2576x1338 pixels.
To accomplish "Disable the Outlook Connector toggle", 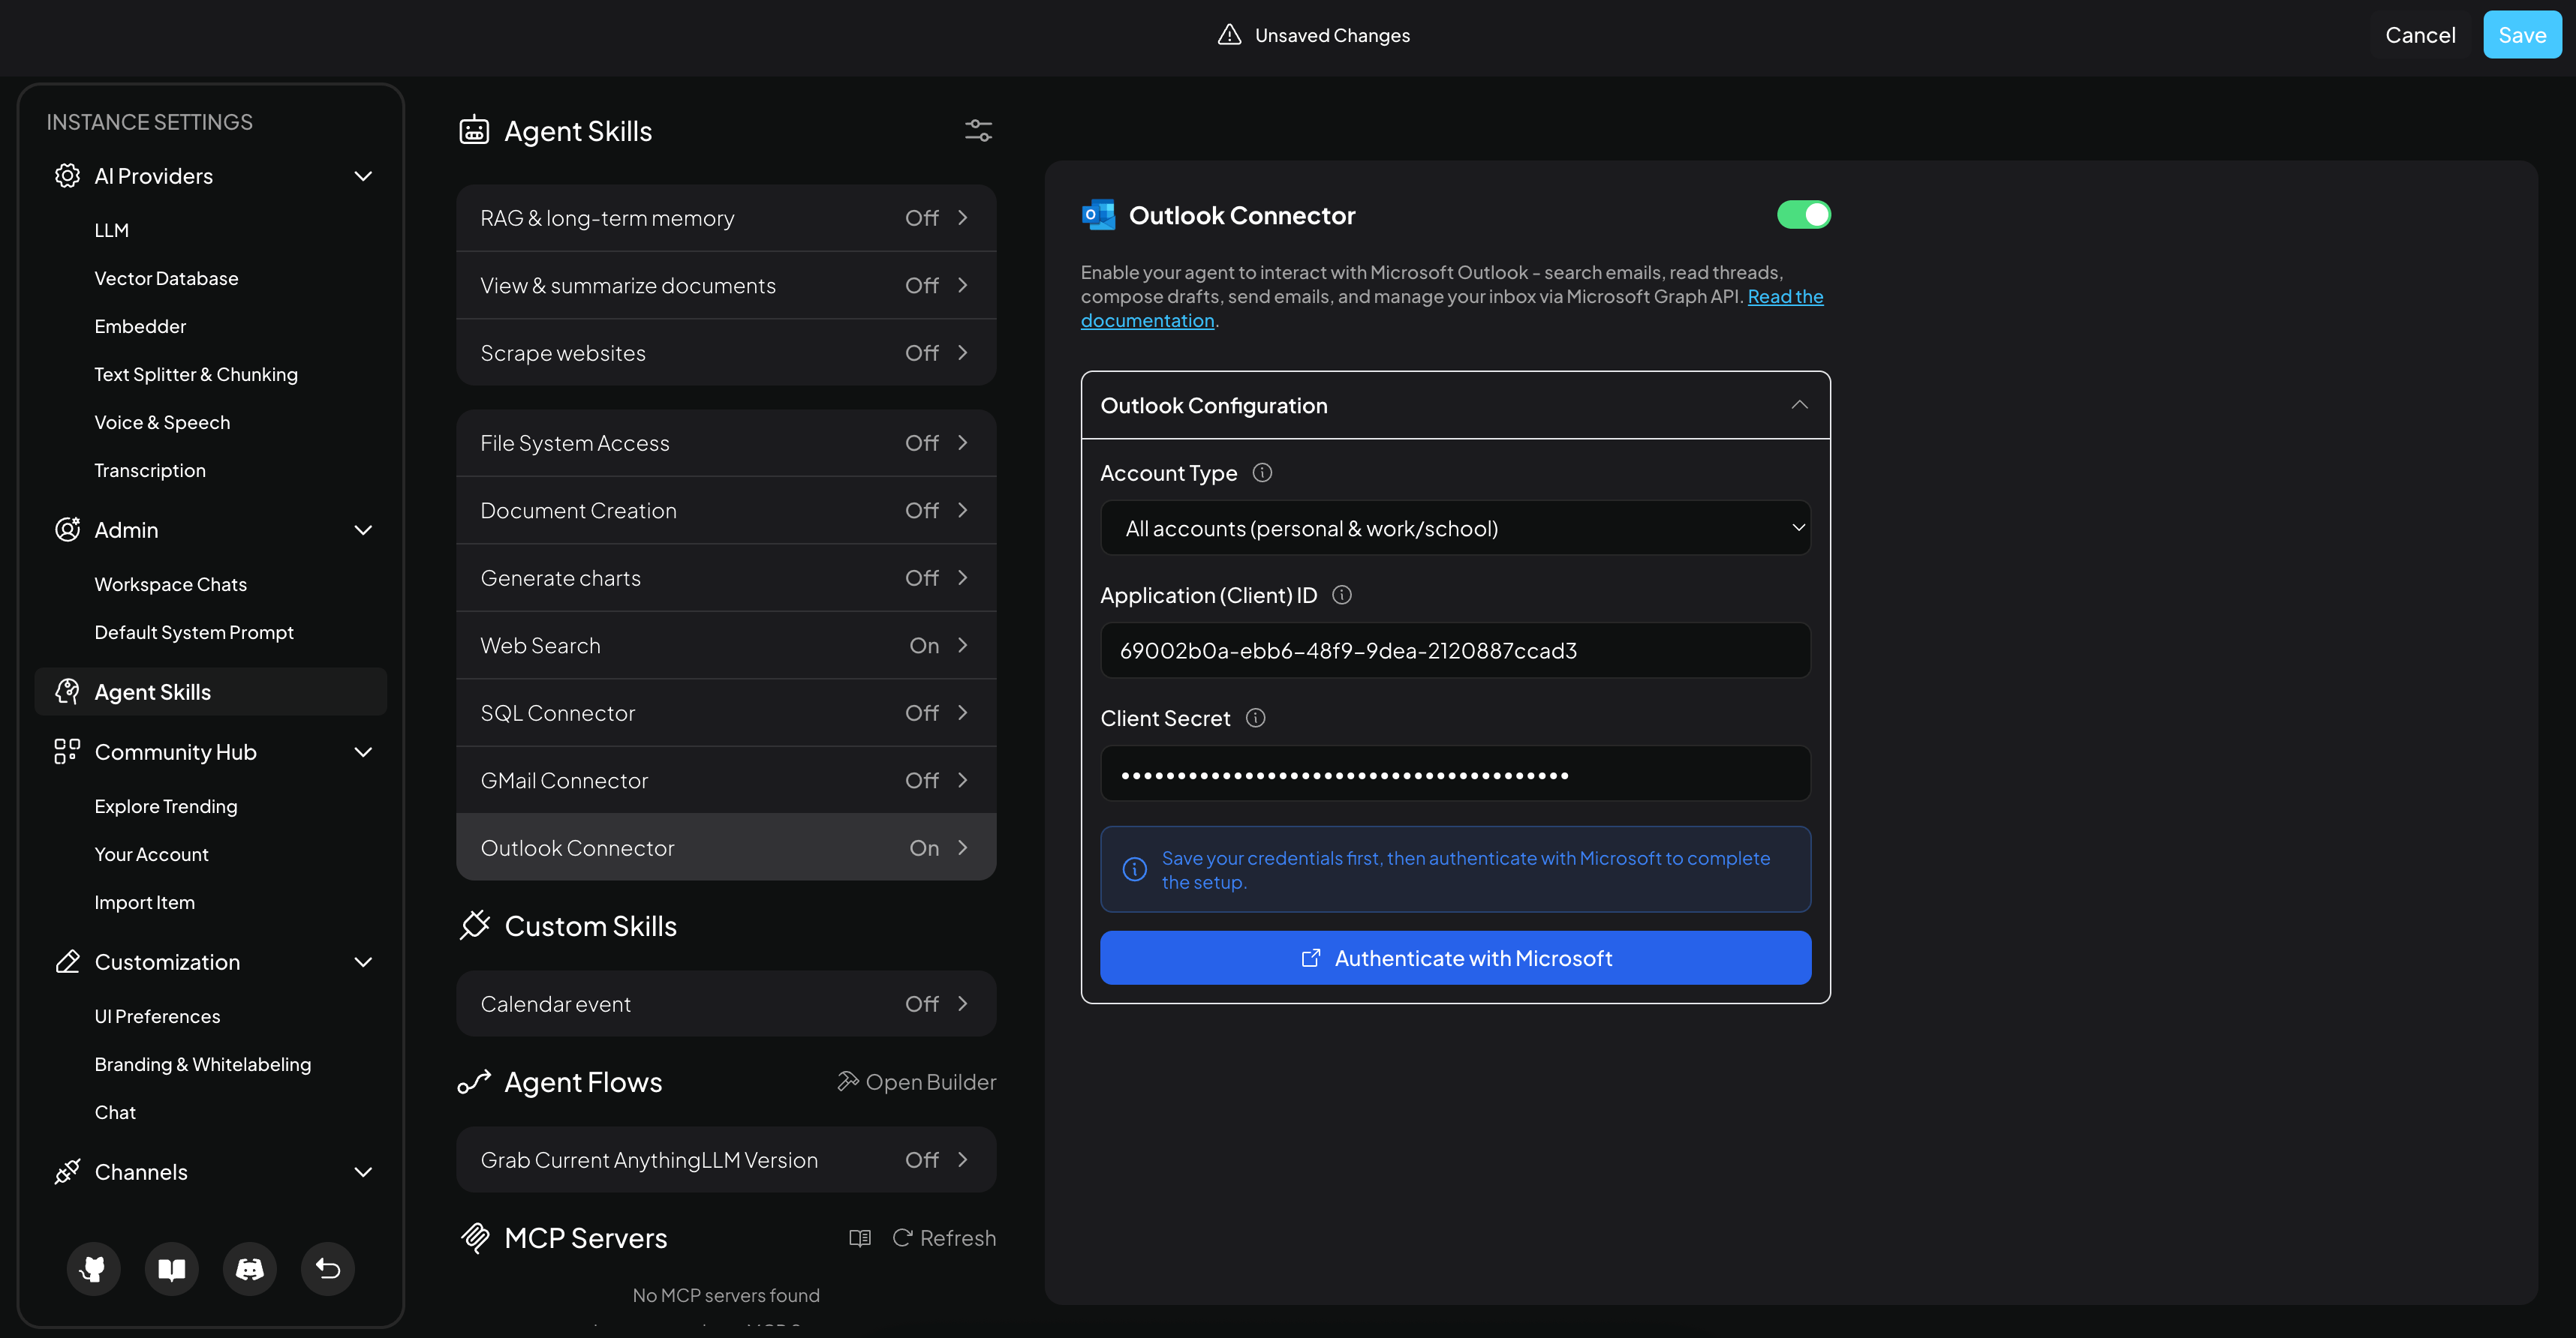I will pos(1803,214).
